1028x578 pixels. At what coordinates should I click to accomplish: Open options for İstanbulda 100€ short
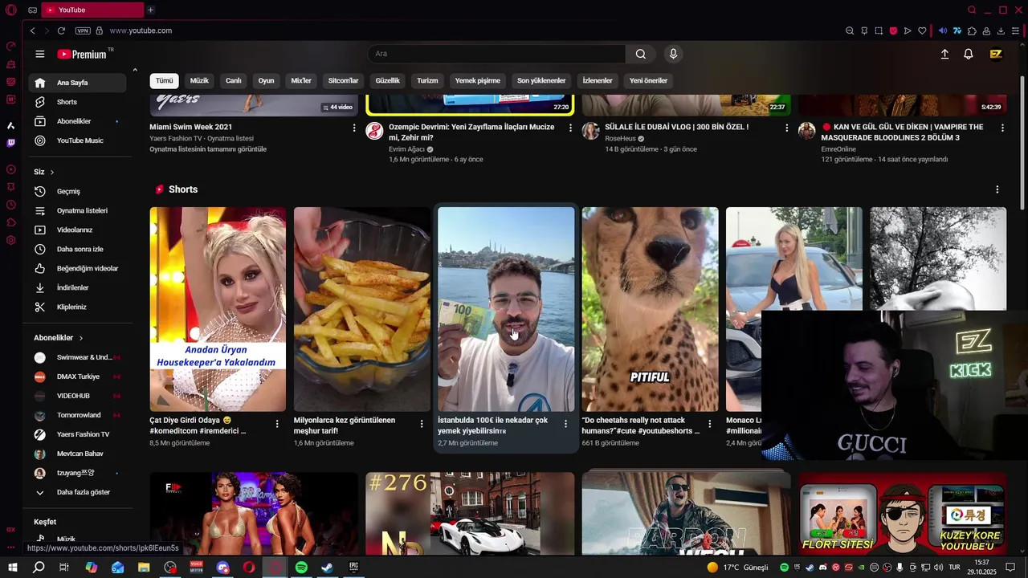click(565, 423)
